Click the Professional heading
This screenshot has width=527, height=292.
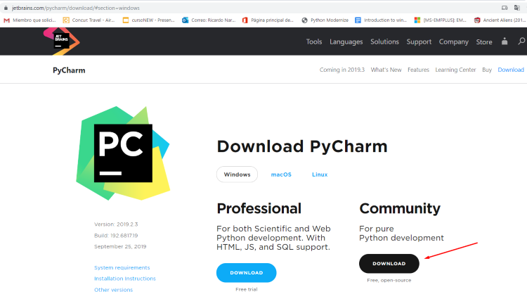pyautogui.click(x=259, y=208)
